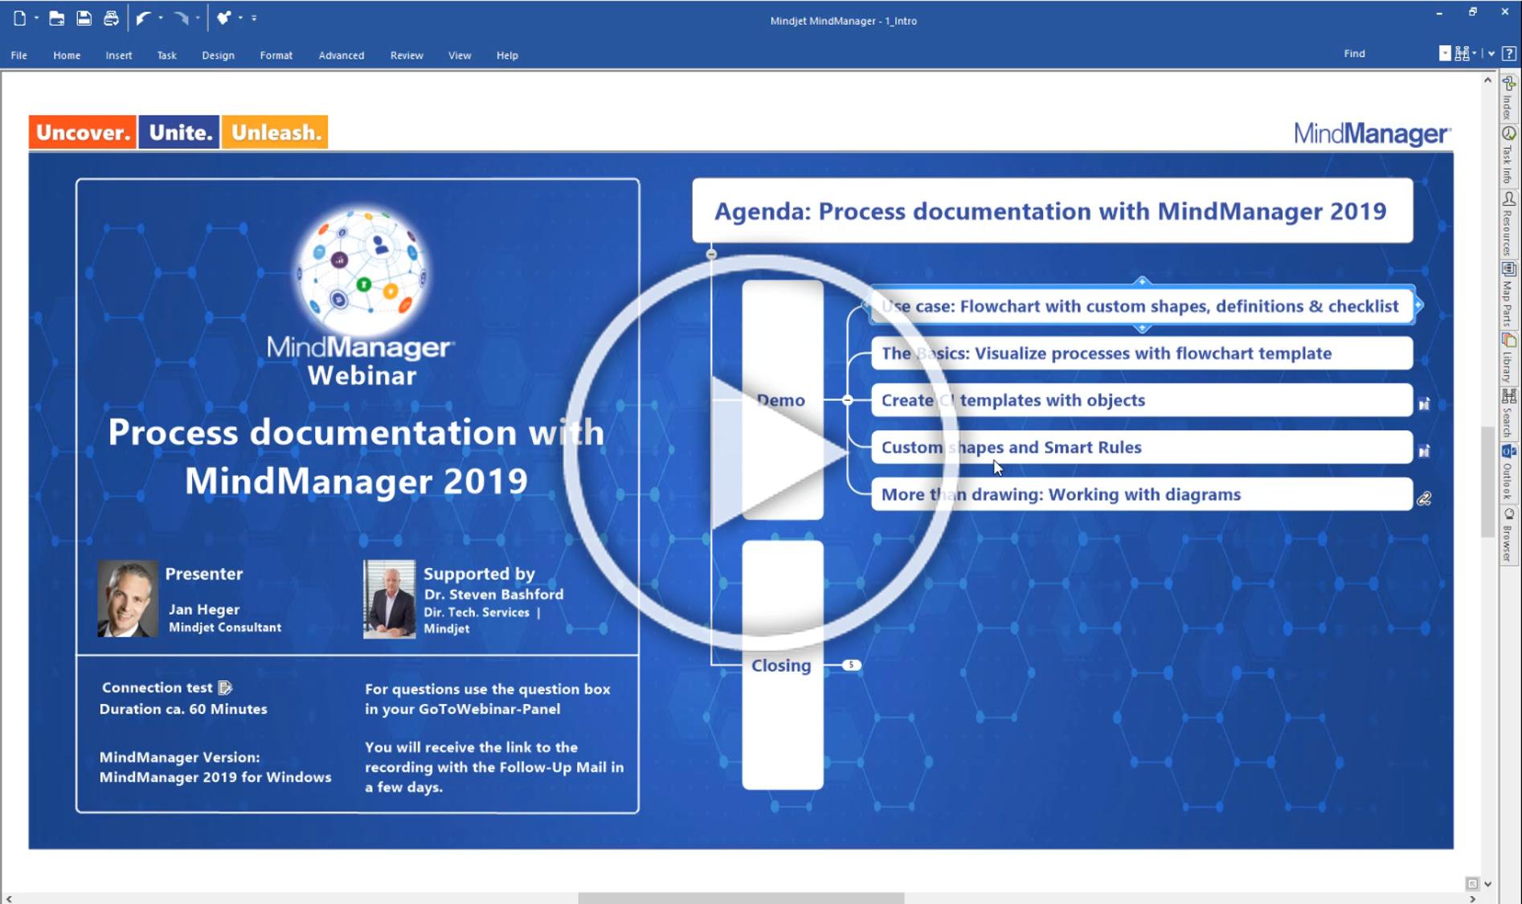Click the Redo arrow
Image resolution: width=1522 pixels, height=904 pixels.
tap(182, 18)
